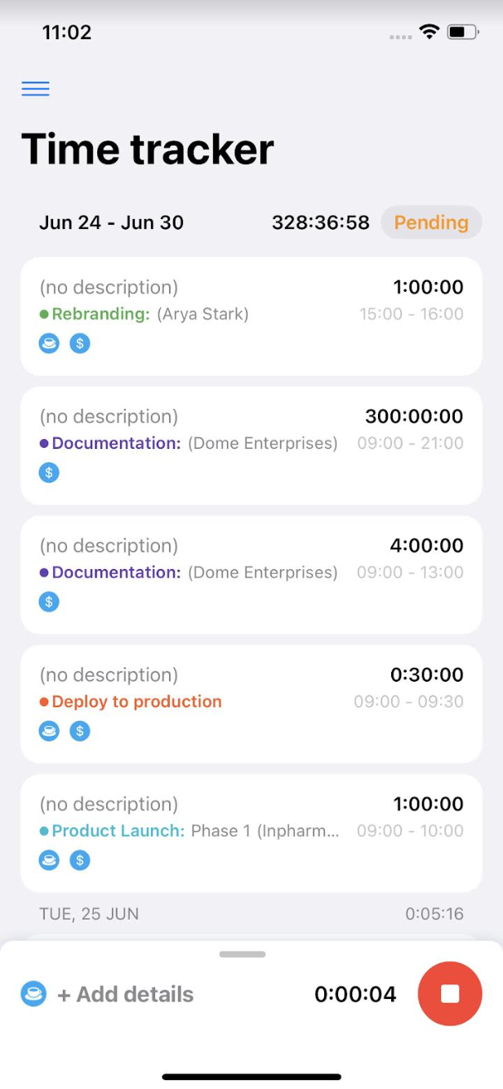503x1089 pixels.
Task: Expand the TUE, 25 JUN day section
Action: tap(251, 913)
